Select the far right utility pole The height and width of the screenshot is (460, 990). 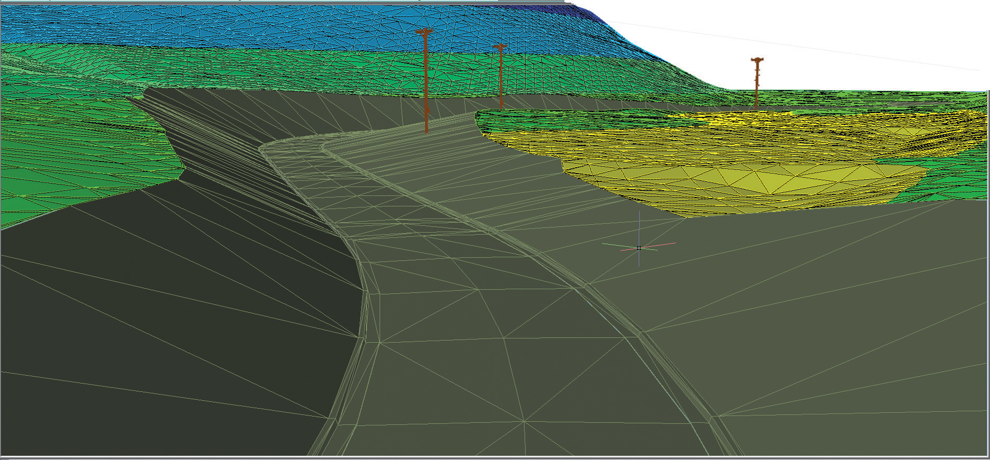click(756, 84)
